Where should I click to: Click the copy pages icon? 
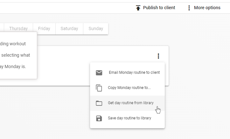99,88
